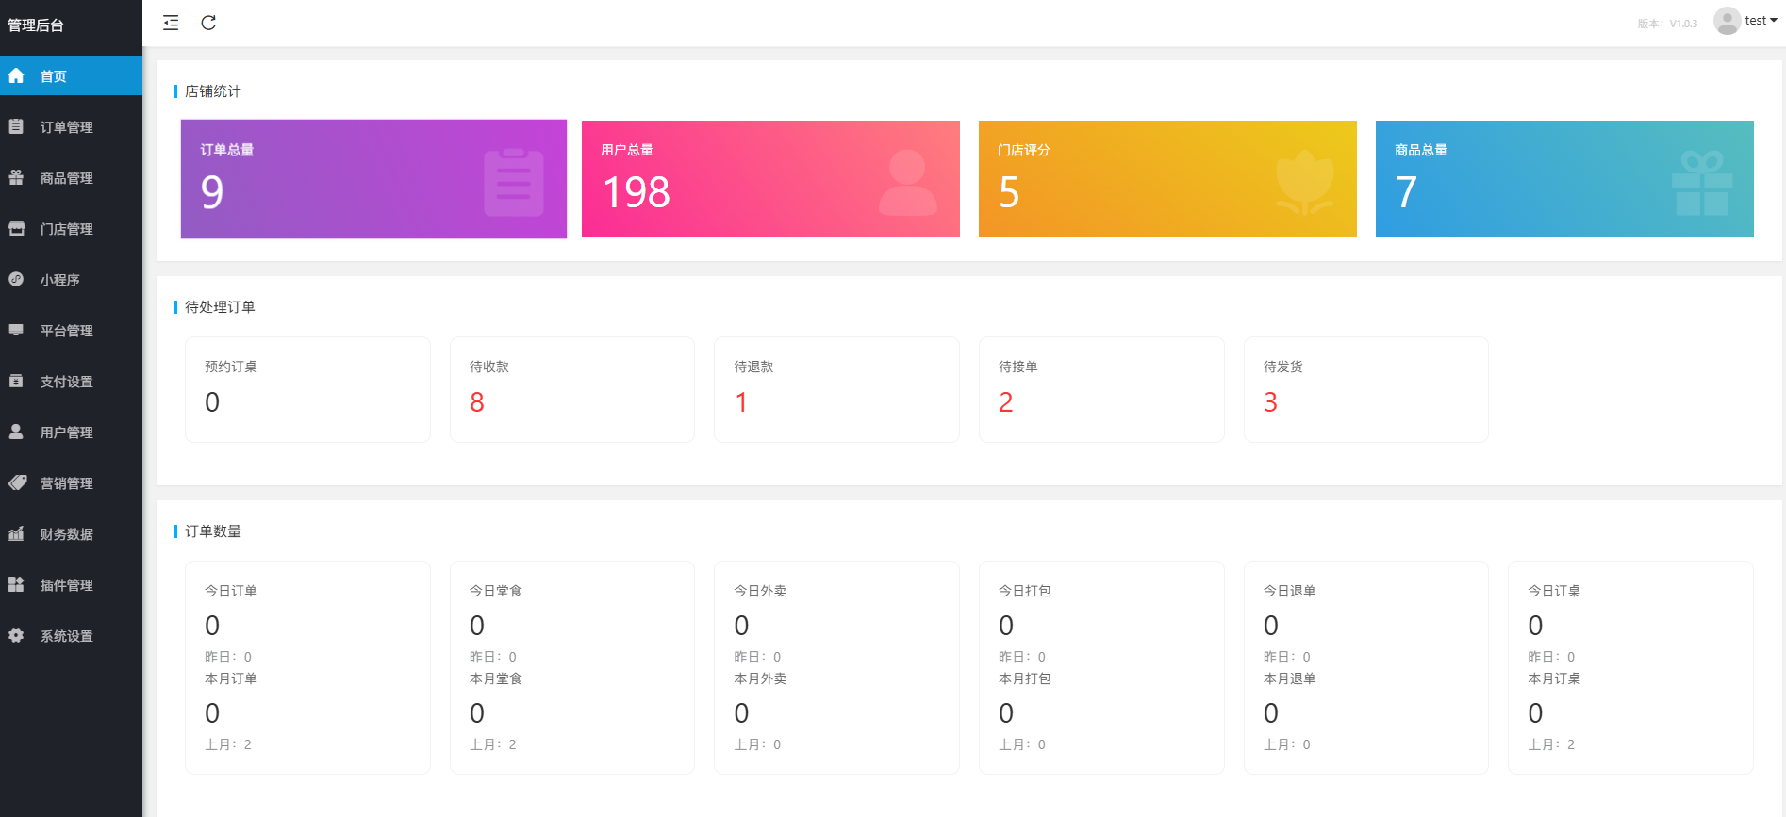Collapse the sidebar with the menu-fold icon
1786x817 pixels.
[x=171, y=23]
